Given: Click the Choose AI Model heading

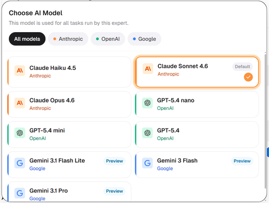Looking at the screenshot, I should pyautogui.click(x=36, y=13).
